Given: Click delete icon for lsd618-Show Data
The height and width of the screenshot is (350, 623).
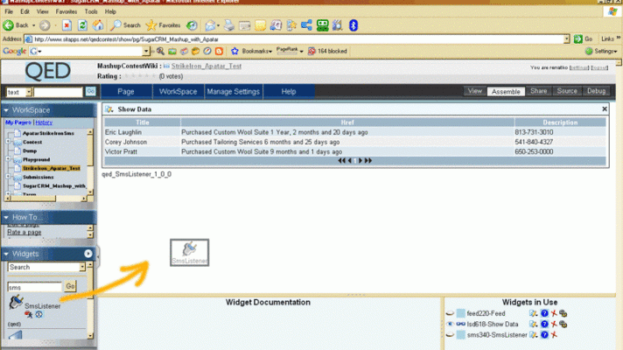Looking at the screenshot, I should (554, 324).
